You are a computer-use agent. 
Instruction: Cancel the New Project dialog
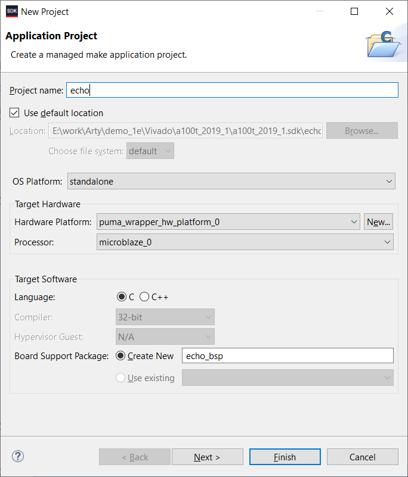tap(362, 457)
